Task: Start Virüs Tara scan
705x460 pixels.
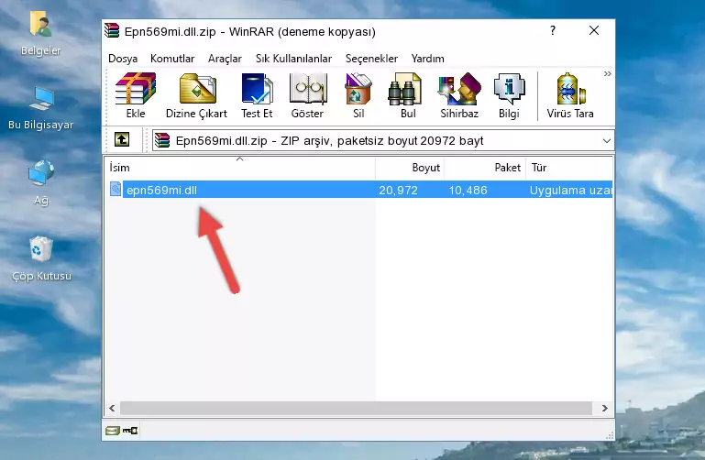Action: click(570, 95)
